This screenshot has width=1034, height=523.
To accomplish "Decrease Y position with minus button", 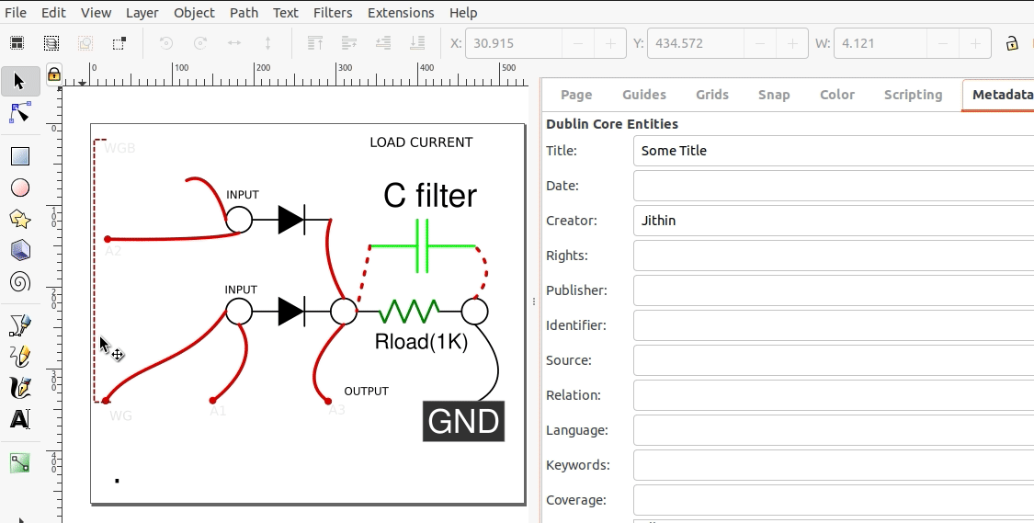I will click(759, 43).
